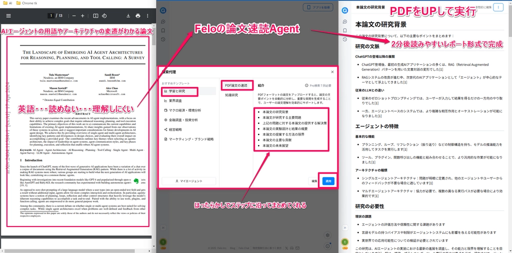Open the Chrome tk bookmarks folder
This screenshot has height=253, width=512.
point(27,3)
